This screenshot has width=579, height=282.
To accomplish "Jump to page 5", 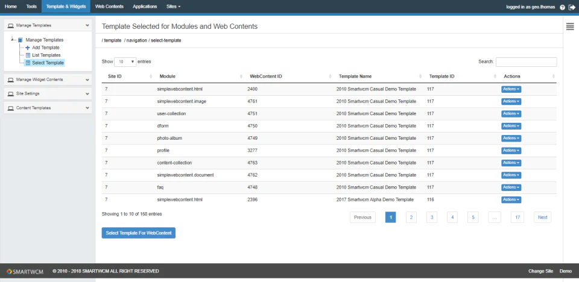I will [x=473, y=218].
